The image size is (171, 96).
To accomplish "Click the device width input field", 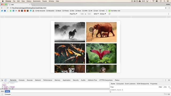I will click(82, 14).
